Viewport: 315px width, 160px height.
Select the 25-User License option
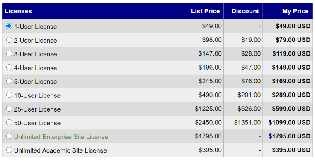pyautogui.click(x=9, y=109)
